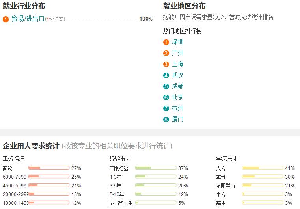This screenshot has width=300, height=209.
Task: Click the teal rank 5 badge beside 成都
Action: pyautogui.click(x=166, y=86)
